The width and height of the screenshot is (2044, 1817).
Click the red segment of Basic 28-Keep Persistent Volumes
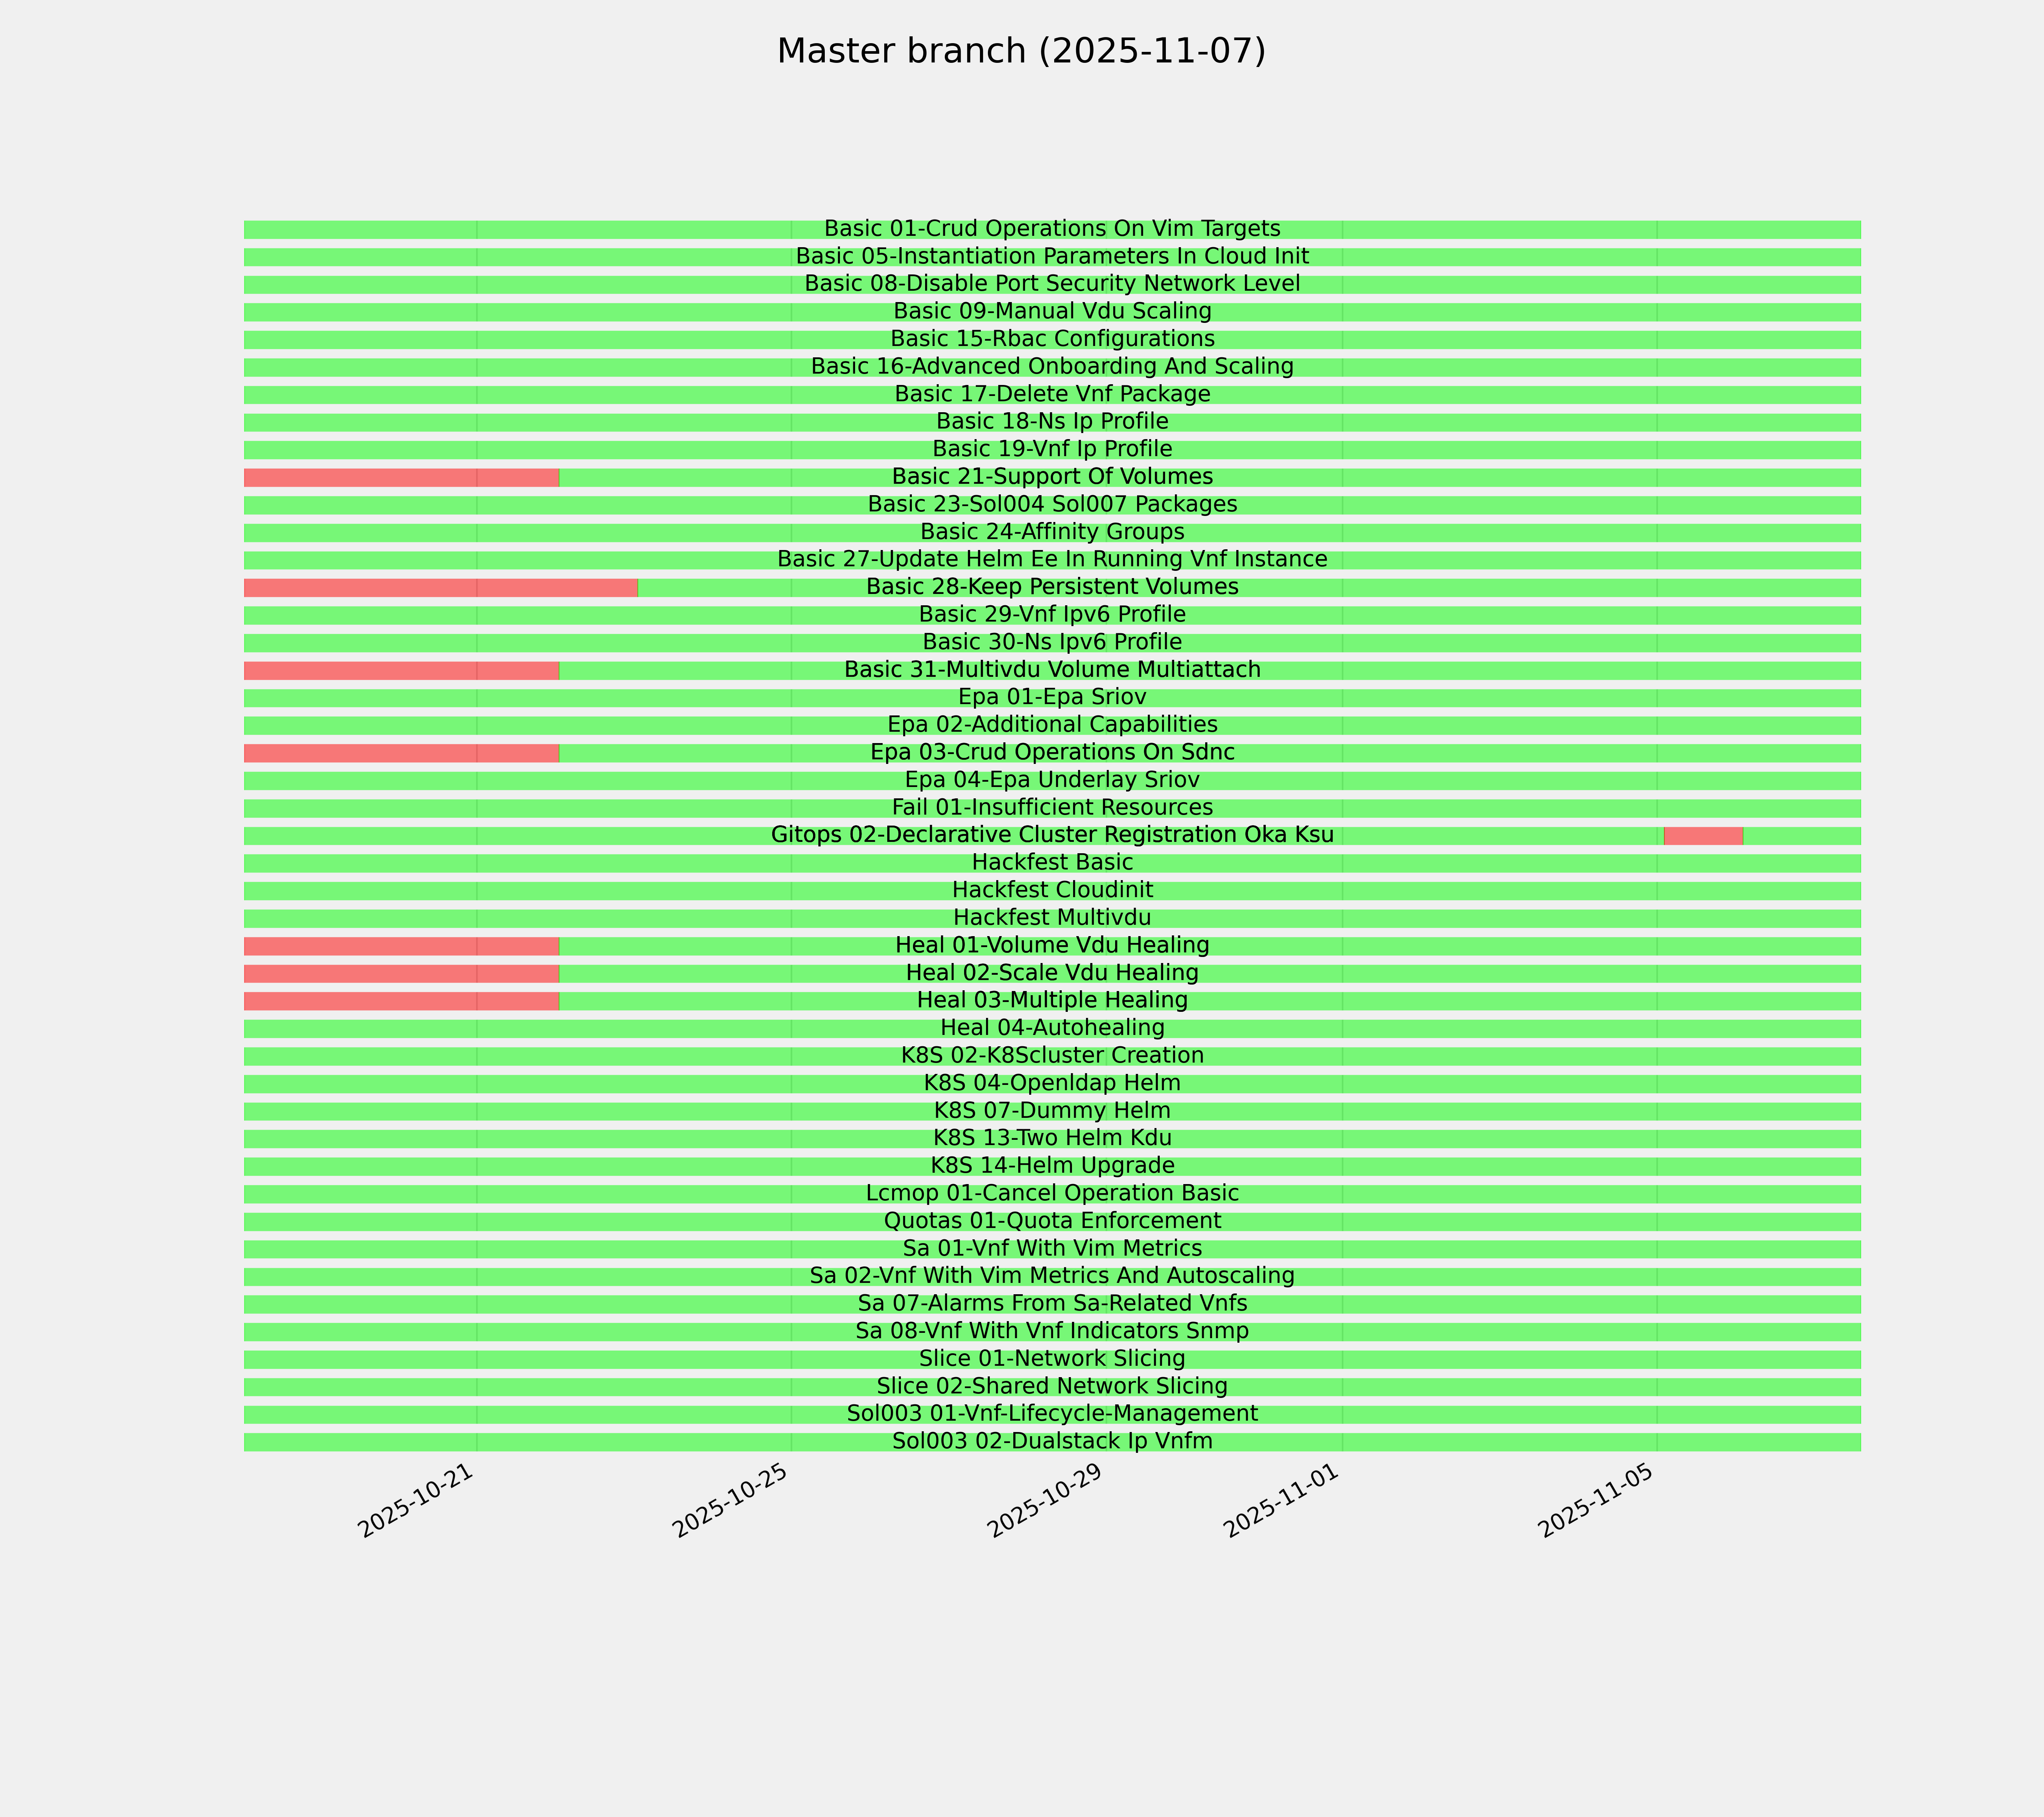pyautogui.click(x=440, y=588)
